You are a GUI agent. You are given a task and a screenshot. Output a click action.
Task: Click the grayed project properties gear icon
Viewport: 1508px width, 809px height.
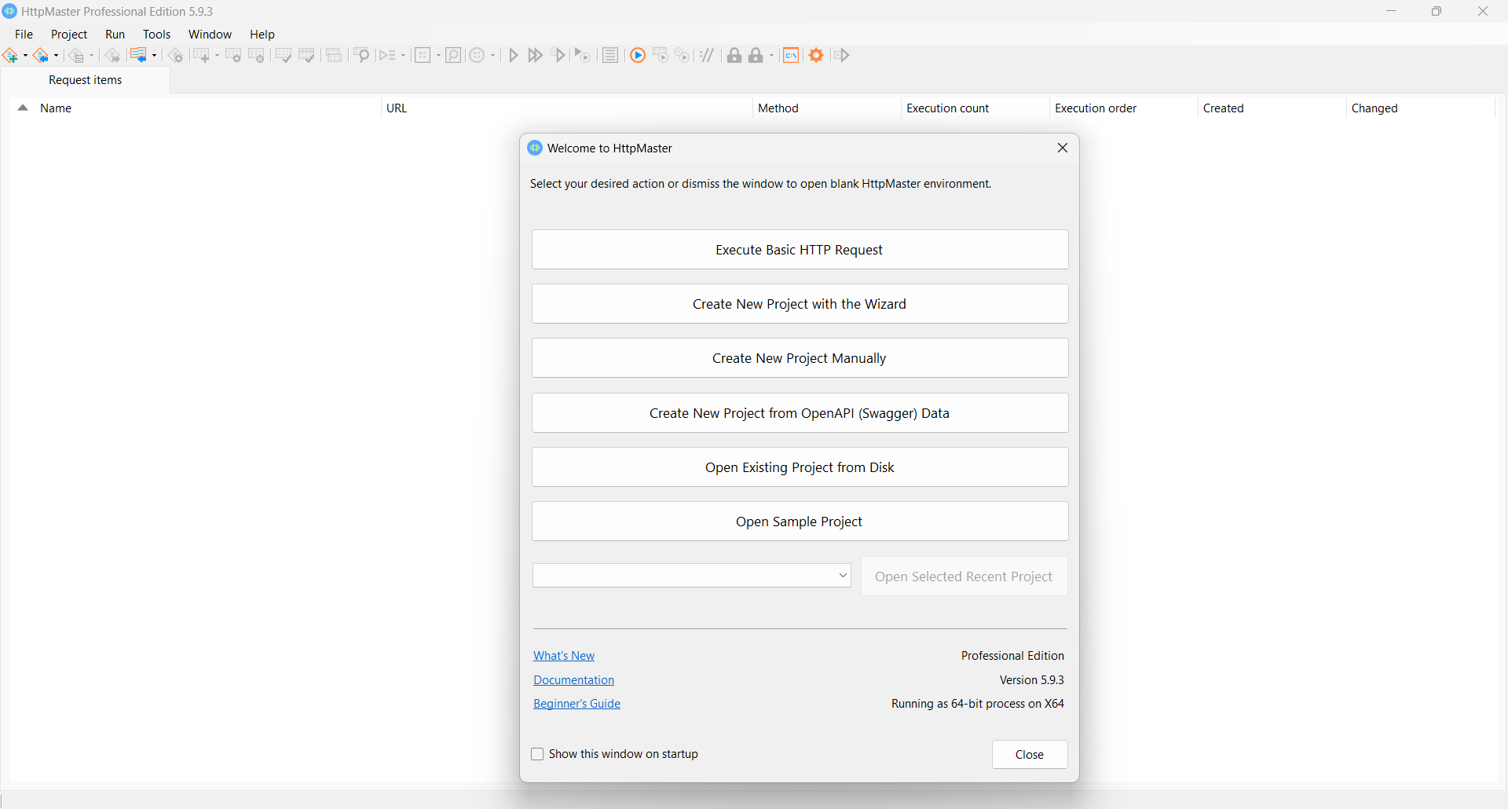click(x=176, y=55)
